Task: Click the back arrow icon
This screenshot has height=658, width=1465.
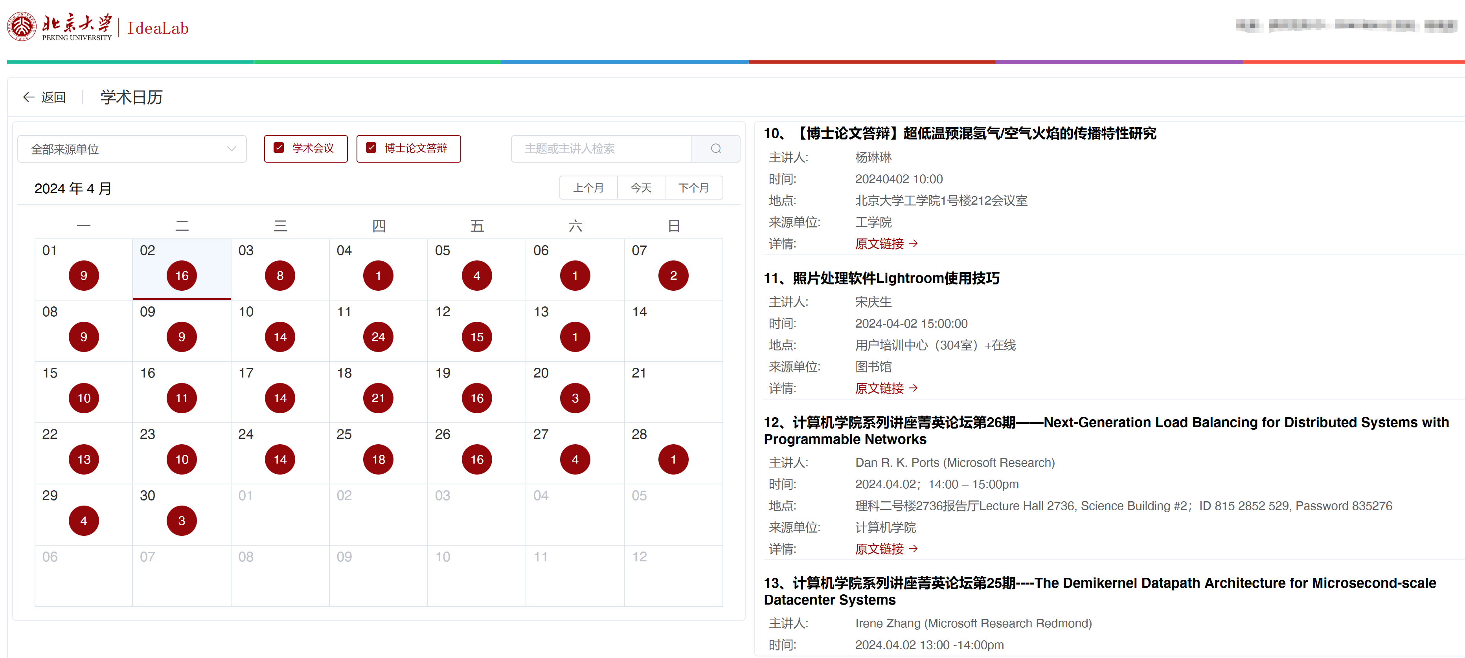Action: (28, 97)
